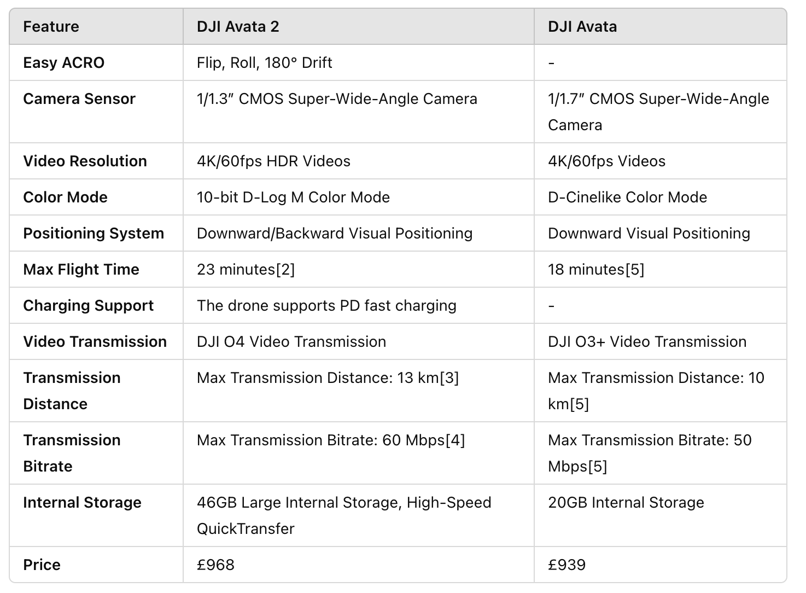The width and height of the screenshot is (806, 593).
Task: Select the DJI Avata column header
Action: coord(582,27)
